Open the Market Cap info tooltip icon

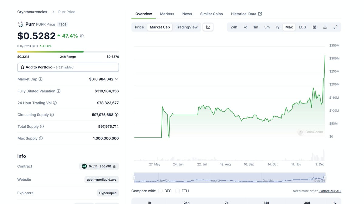pyautogui.click(x=41, y=79)
